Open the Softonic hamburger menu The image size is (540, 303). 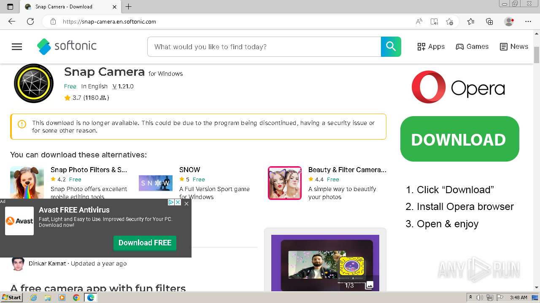[17, 47]
